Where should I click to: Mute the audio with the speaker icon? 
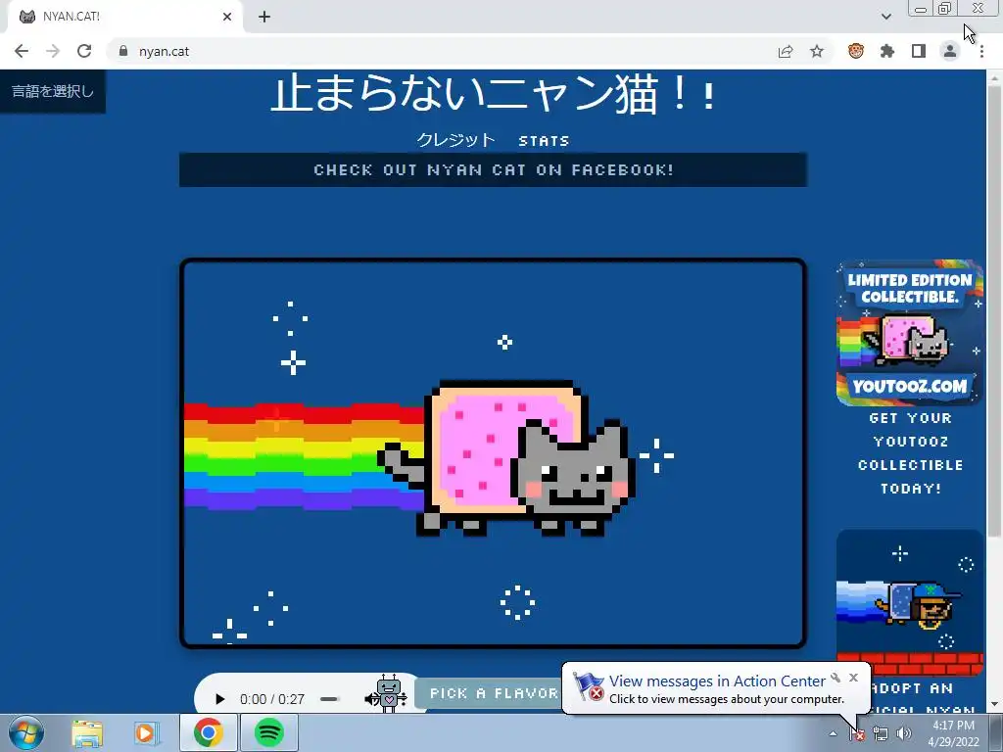click(370, 699)
